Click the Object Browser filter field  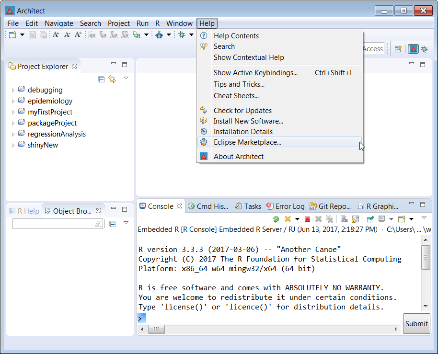pyautogui.click(x=58, y=224)
